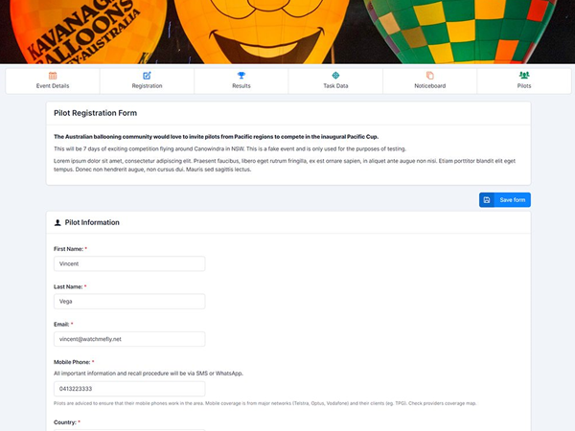Click the Mobile Phone number field

[129, 389]
